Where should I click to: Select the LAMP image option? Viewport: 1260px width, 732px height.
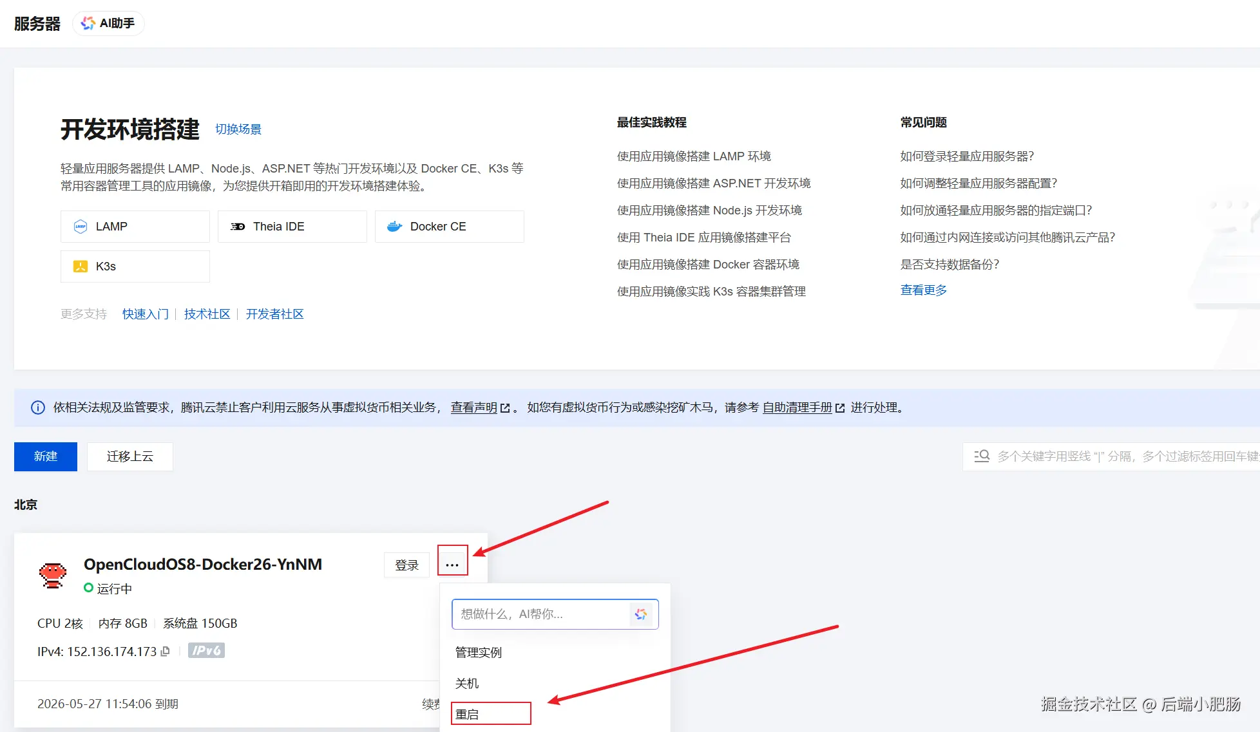[x=135, y=227]
